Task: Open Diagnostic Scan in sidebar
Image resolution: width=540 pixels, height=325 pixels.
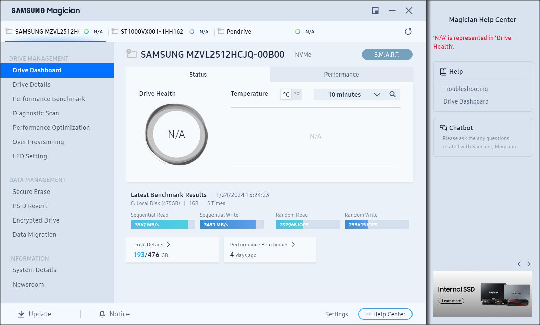Action: click(36, 113)
